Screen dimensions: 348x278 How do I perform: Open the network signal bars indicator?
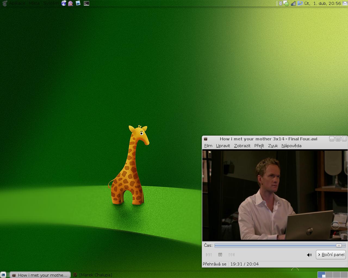(x=293, y=3)
